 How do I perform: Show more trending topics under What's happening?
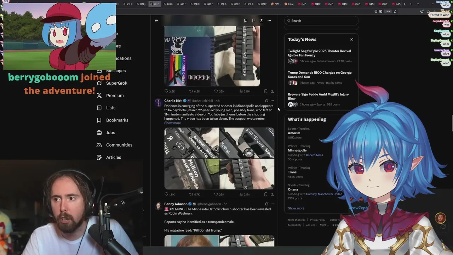(296, 208)
